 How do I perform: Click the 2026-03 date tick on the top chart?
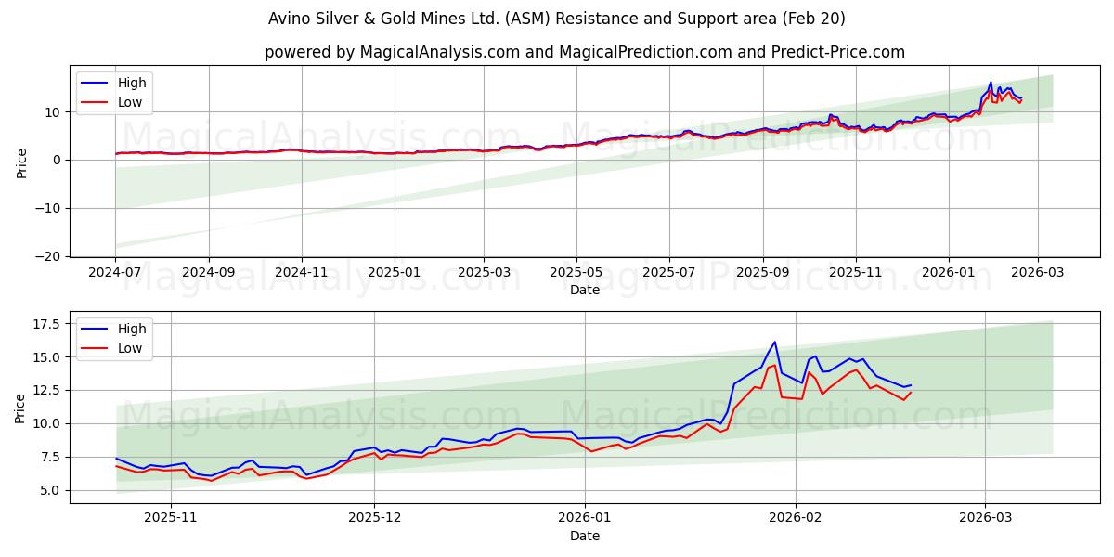click(1037, 275)
